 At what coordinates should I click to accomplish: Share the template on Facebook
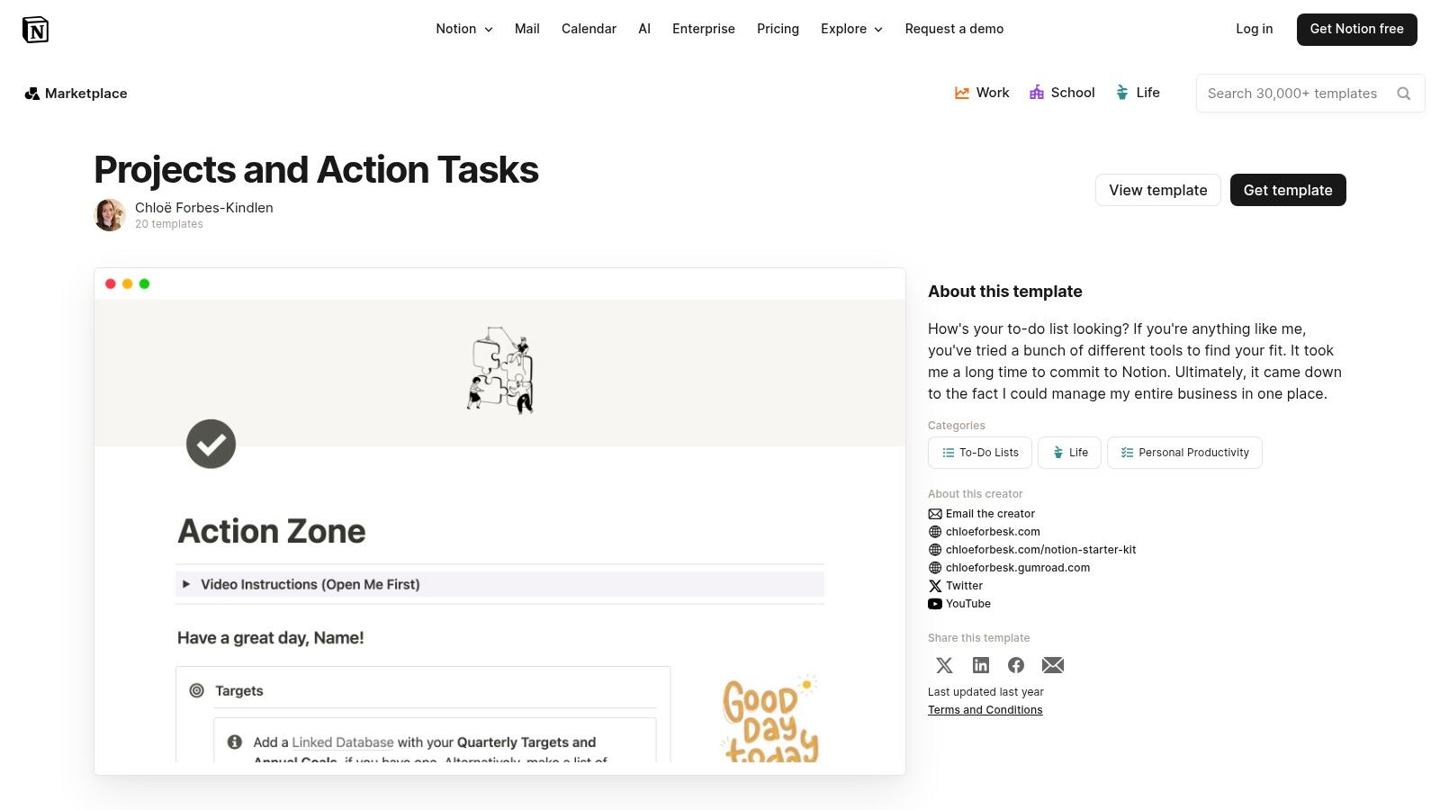tap(1016, 665)
